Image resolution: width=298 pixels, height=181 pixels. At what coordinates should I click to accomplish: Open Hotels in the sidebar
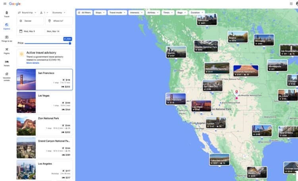tap(7, 63)
